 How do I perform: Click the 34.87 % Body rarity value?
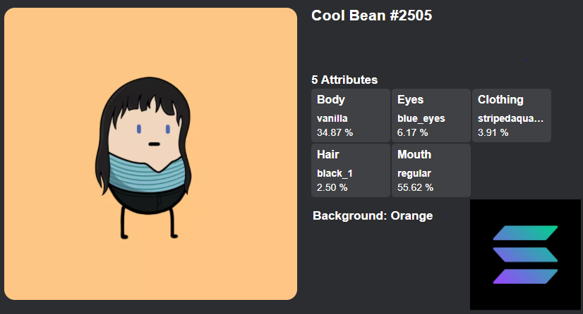tap(335, 133)
